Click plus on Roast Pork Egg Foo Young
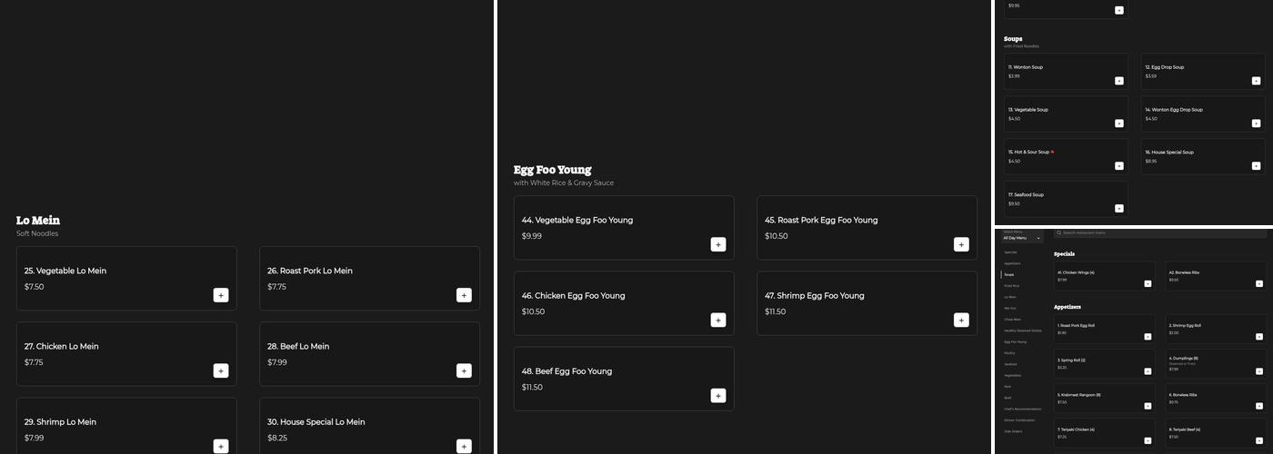Image resolution: width=1273 pixels, height=454 pixels. click(961, 244)
